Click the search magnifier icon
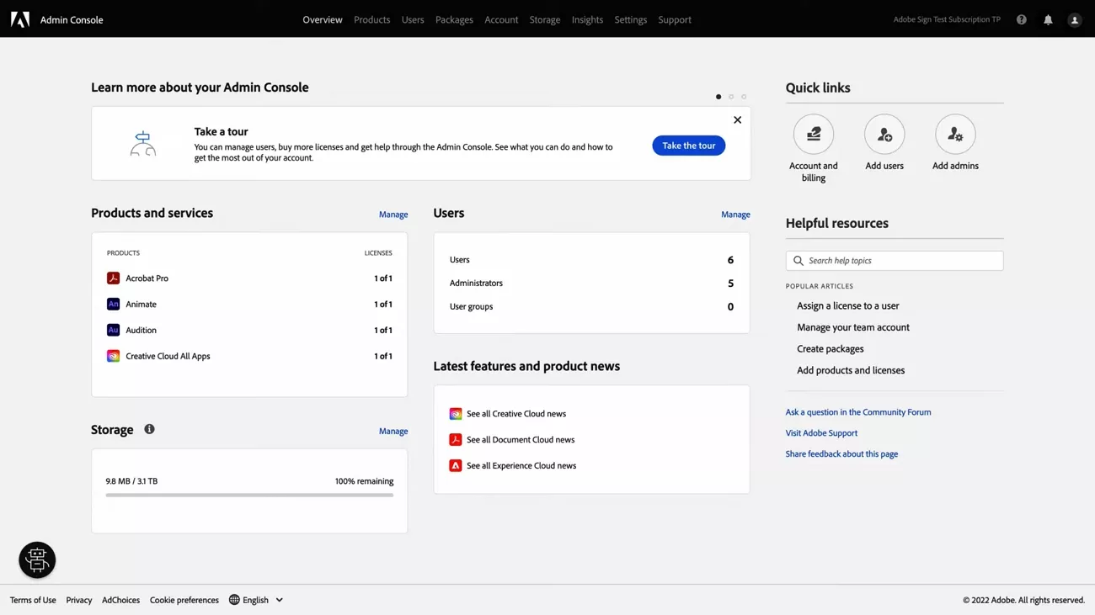1095x615 pixels. 799,261
